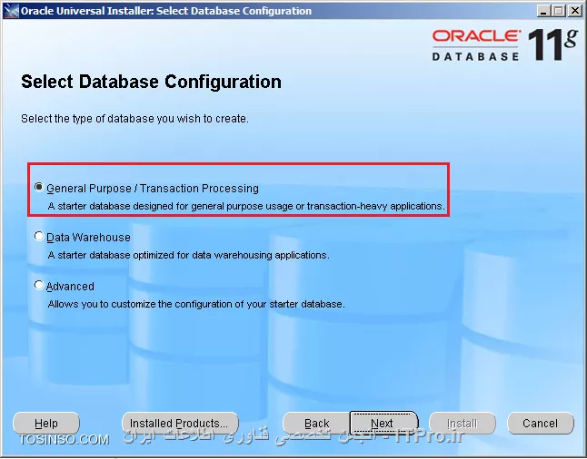
Task: Click the 'A starter database designed for general purpose' description
Action: click(246, 206)
